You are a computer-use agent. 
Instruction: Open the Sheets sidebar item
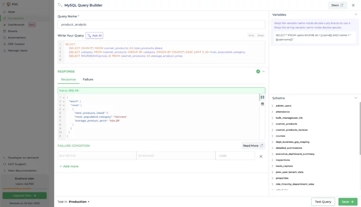point(13,31)
